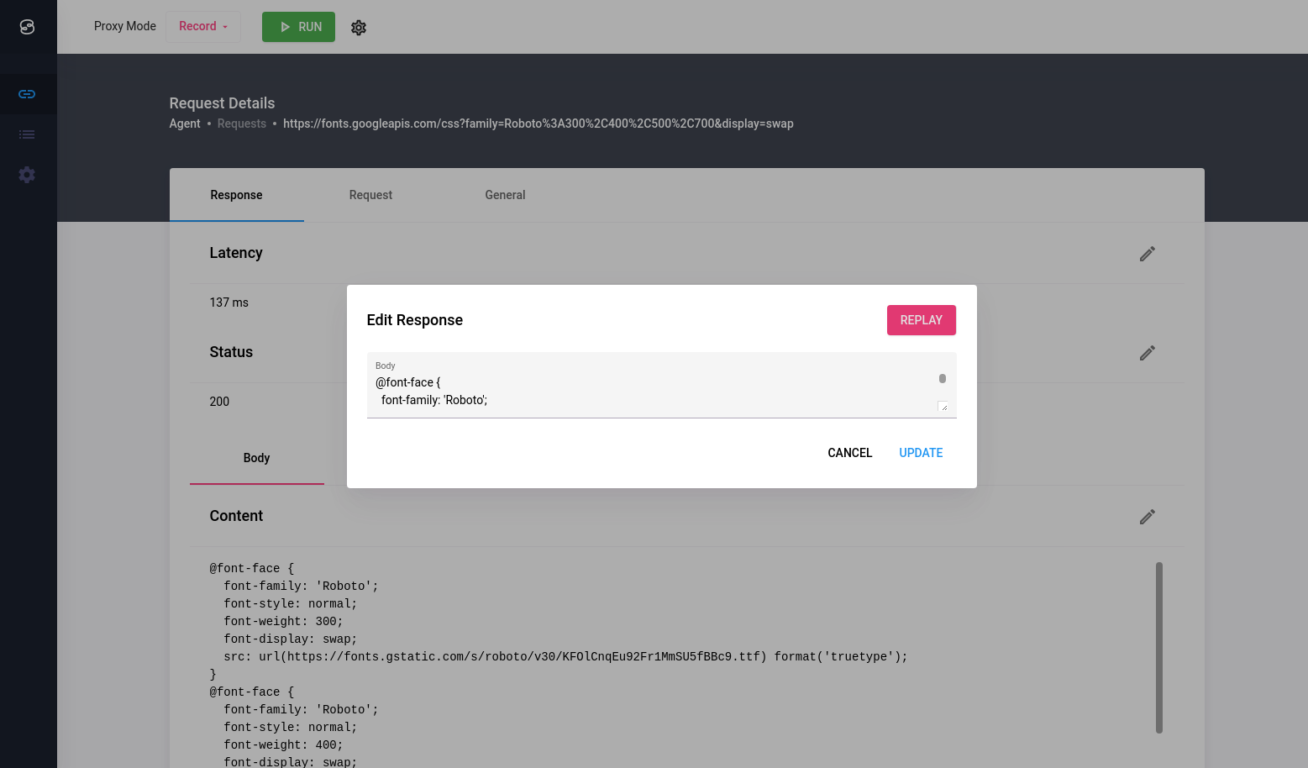
Task: Click the app logo in sidebar
Action: pos(27,27)
